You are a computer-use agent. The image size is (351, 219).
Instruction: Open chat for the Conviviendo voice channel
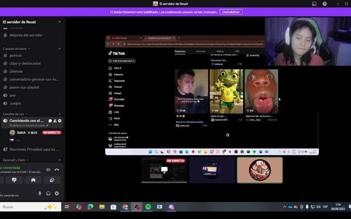pyautogui.click(x=50, y=121)
